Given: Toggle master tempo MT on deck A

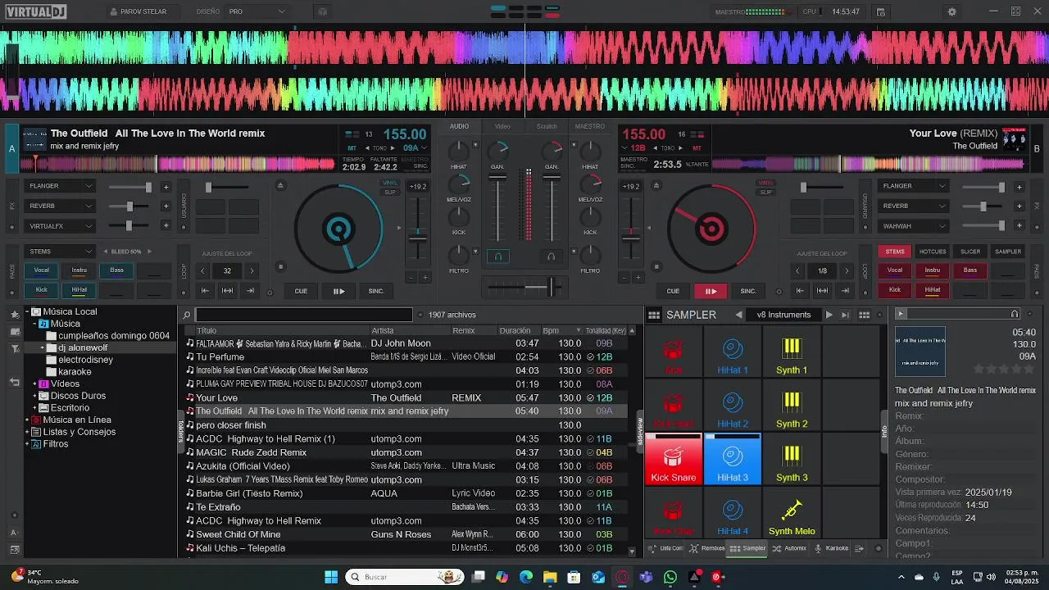Looking at the screenshot, I should [352, 148].
